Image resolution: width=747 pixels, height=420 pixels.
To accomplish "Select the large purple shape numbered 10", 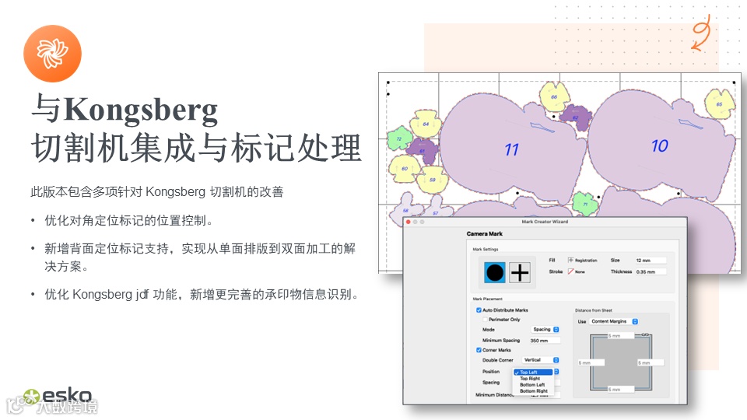I will coord(660,145).
